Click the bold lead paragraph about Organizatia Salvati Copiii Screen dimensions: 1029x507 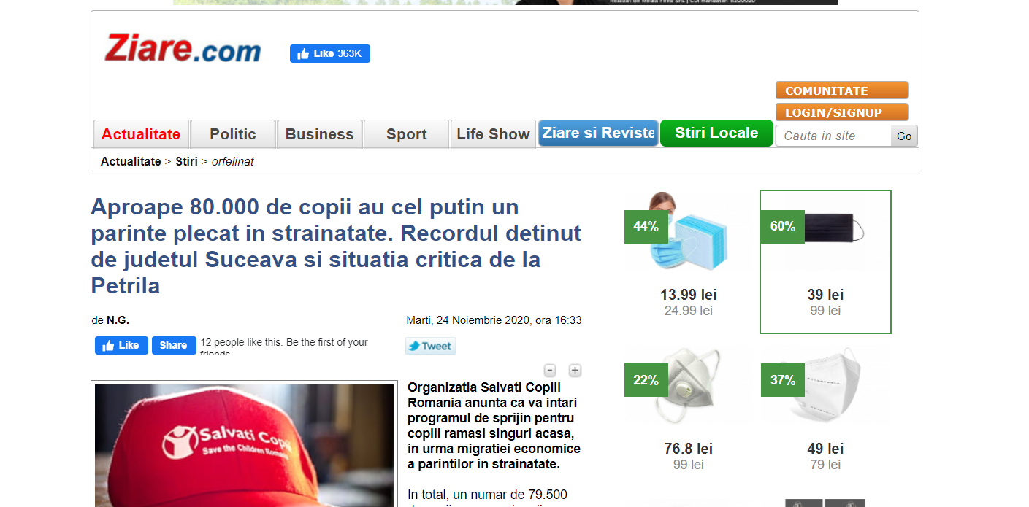pos(494,425)
